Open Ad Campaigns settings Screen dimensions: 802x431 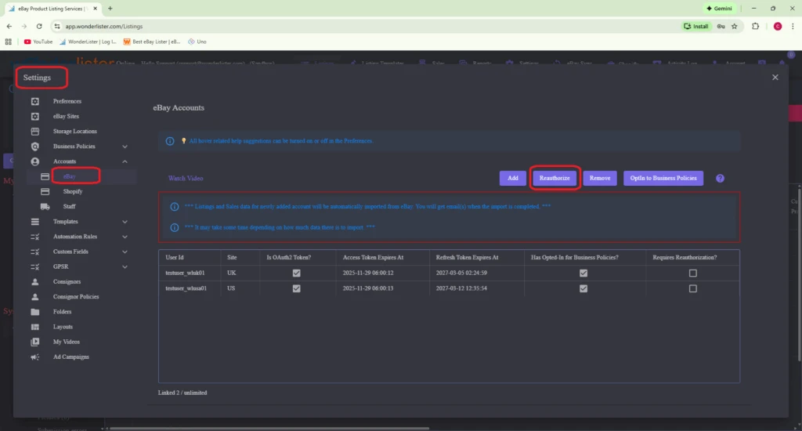coord(71,357)
